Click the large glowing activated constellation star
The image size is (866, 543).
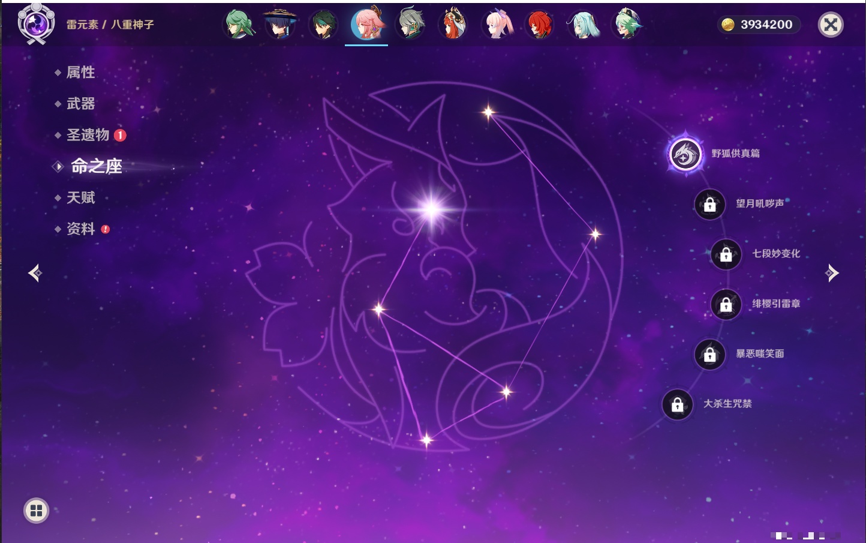pyautogui.click(x=432, y=209)
